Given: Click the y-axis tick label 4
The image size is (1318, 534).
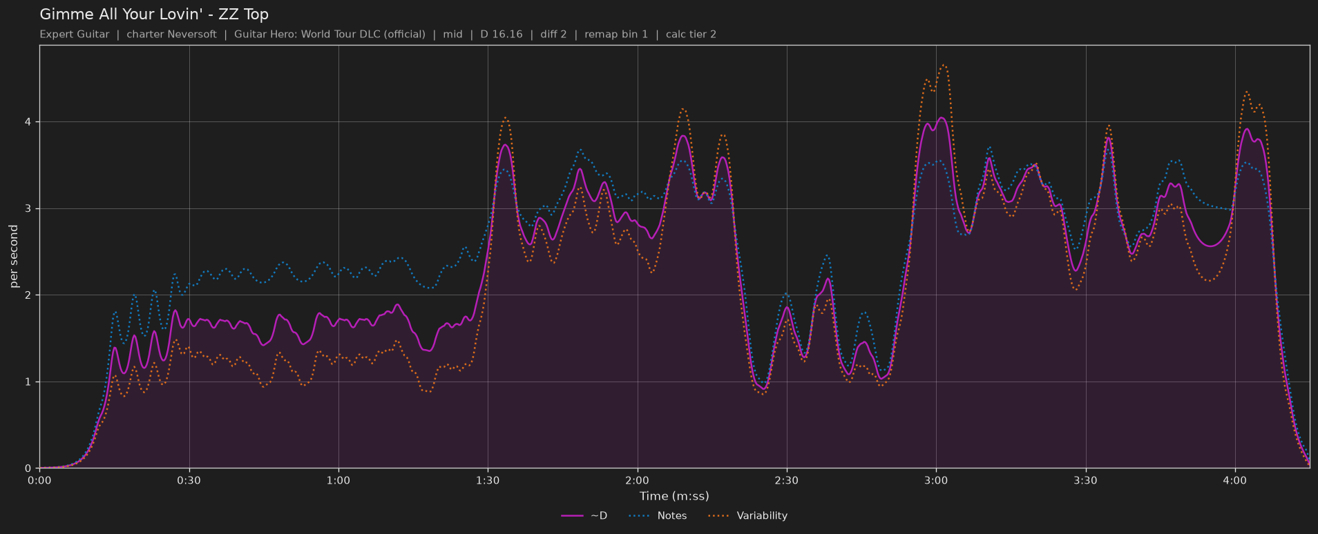Looking at the screenshot, I should (29, 122).
